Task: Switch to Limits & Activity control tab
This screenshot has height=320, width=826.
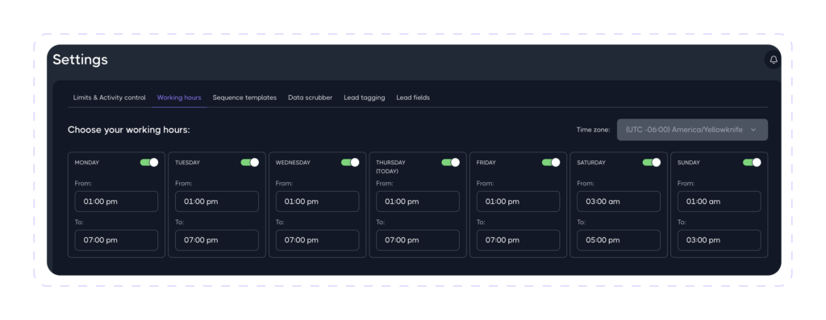Action: [x=110, y=98]
